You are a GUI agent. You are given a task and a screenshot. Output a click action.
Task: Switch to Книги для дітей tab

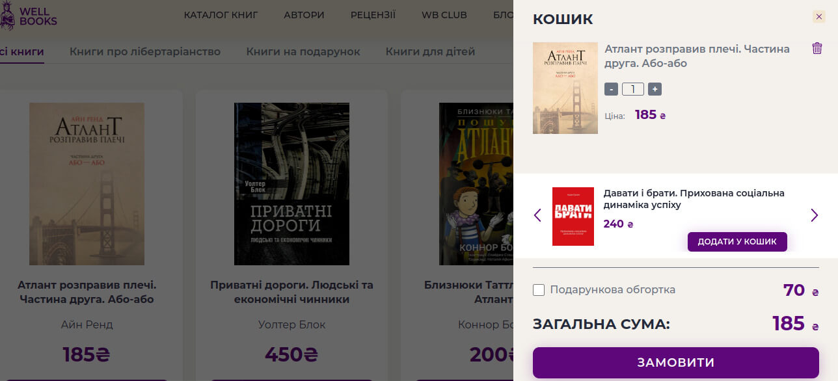431,51
